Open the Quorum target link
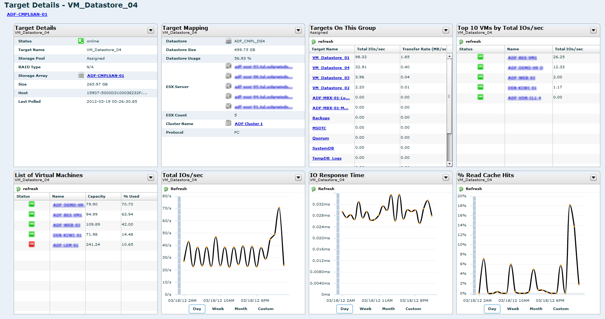Viewport: 605px width, 319px height. coord(321,138)
